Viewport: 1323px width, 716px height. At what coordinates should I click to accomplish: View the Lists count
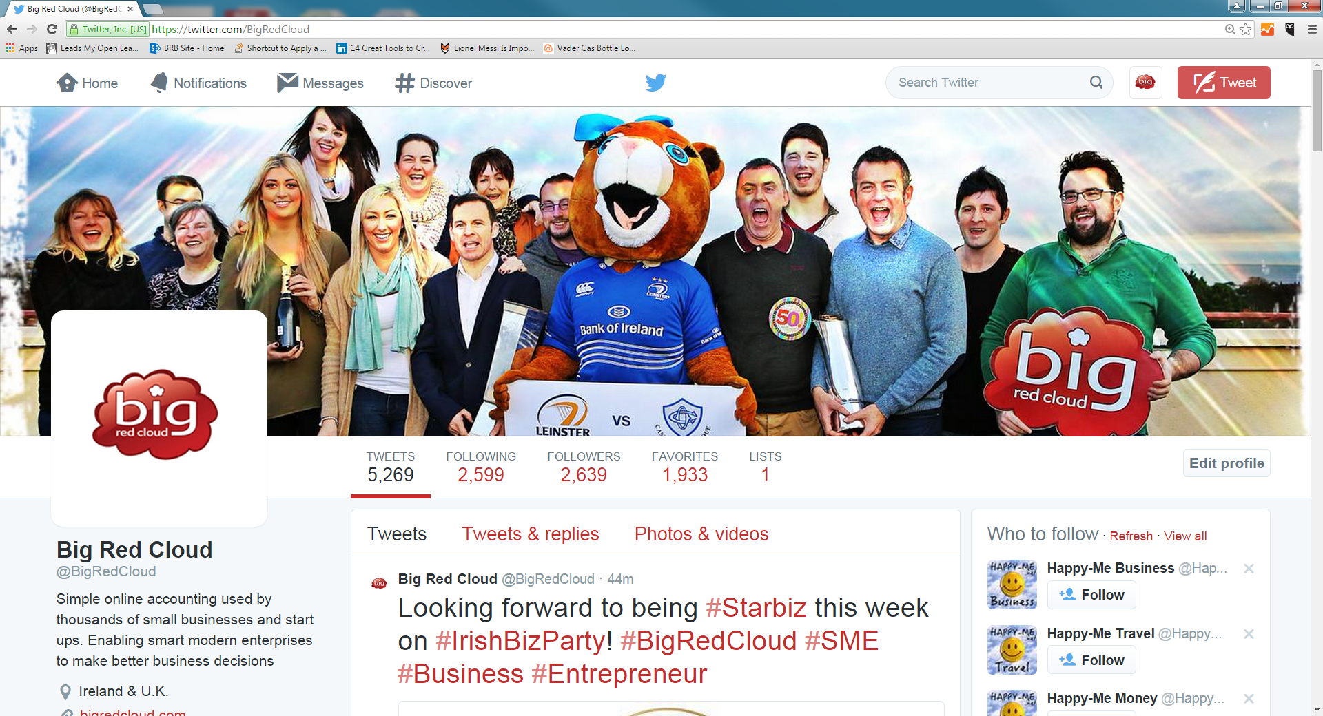pyautogui.click(x=765, y=467)
